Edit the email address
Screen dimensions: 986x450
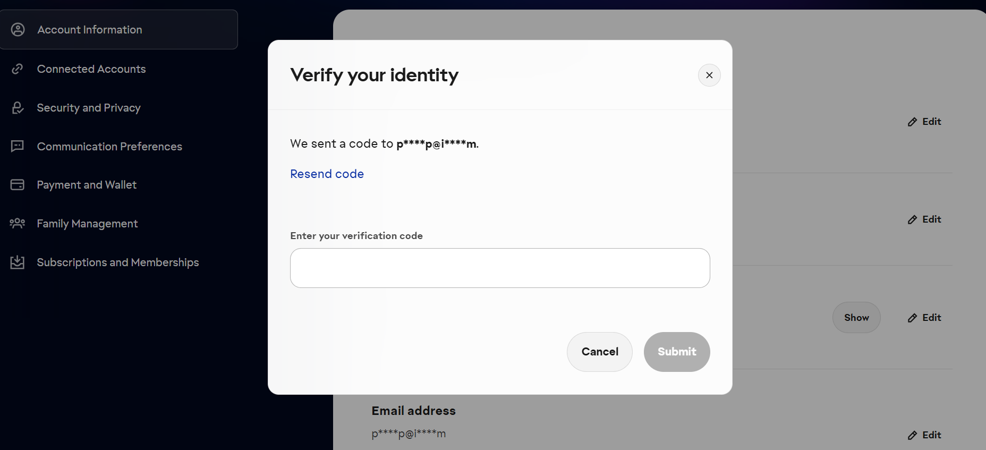pos(924,435)
